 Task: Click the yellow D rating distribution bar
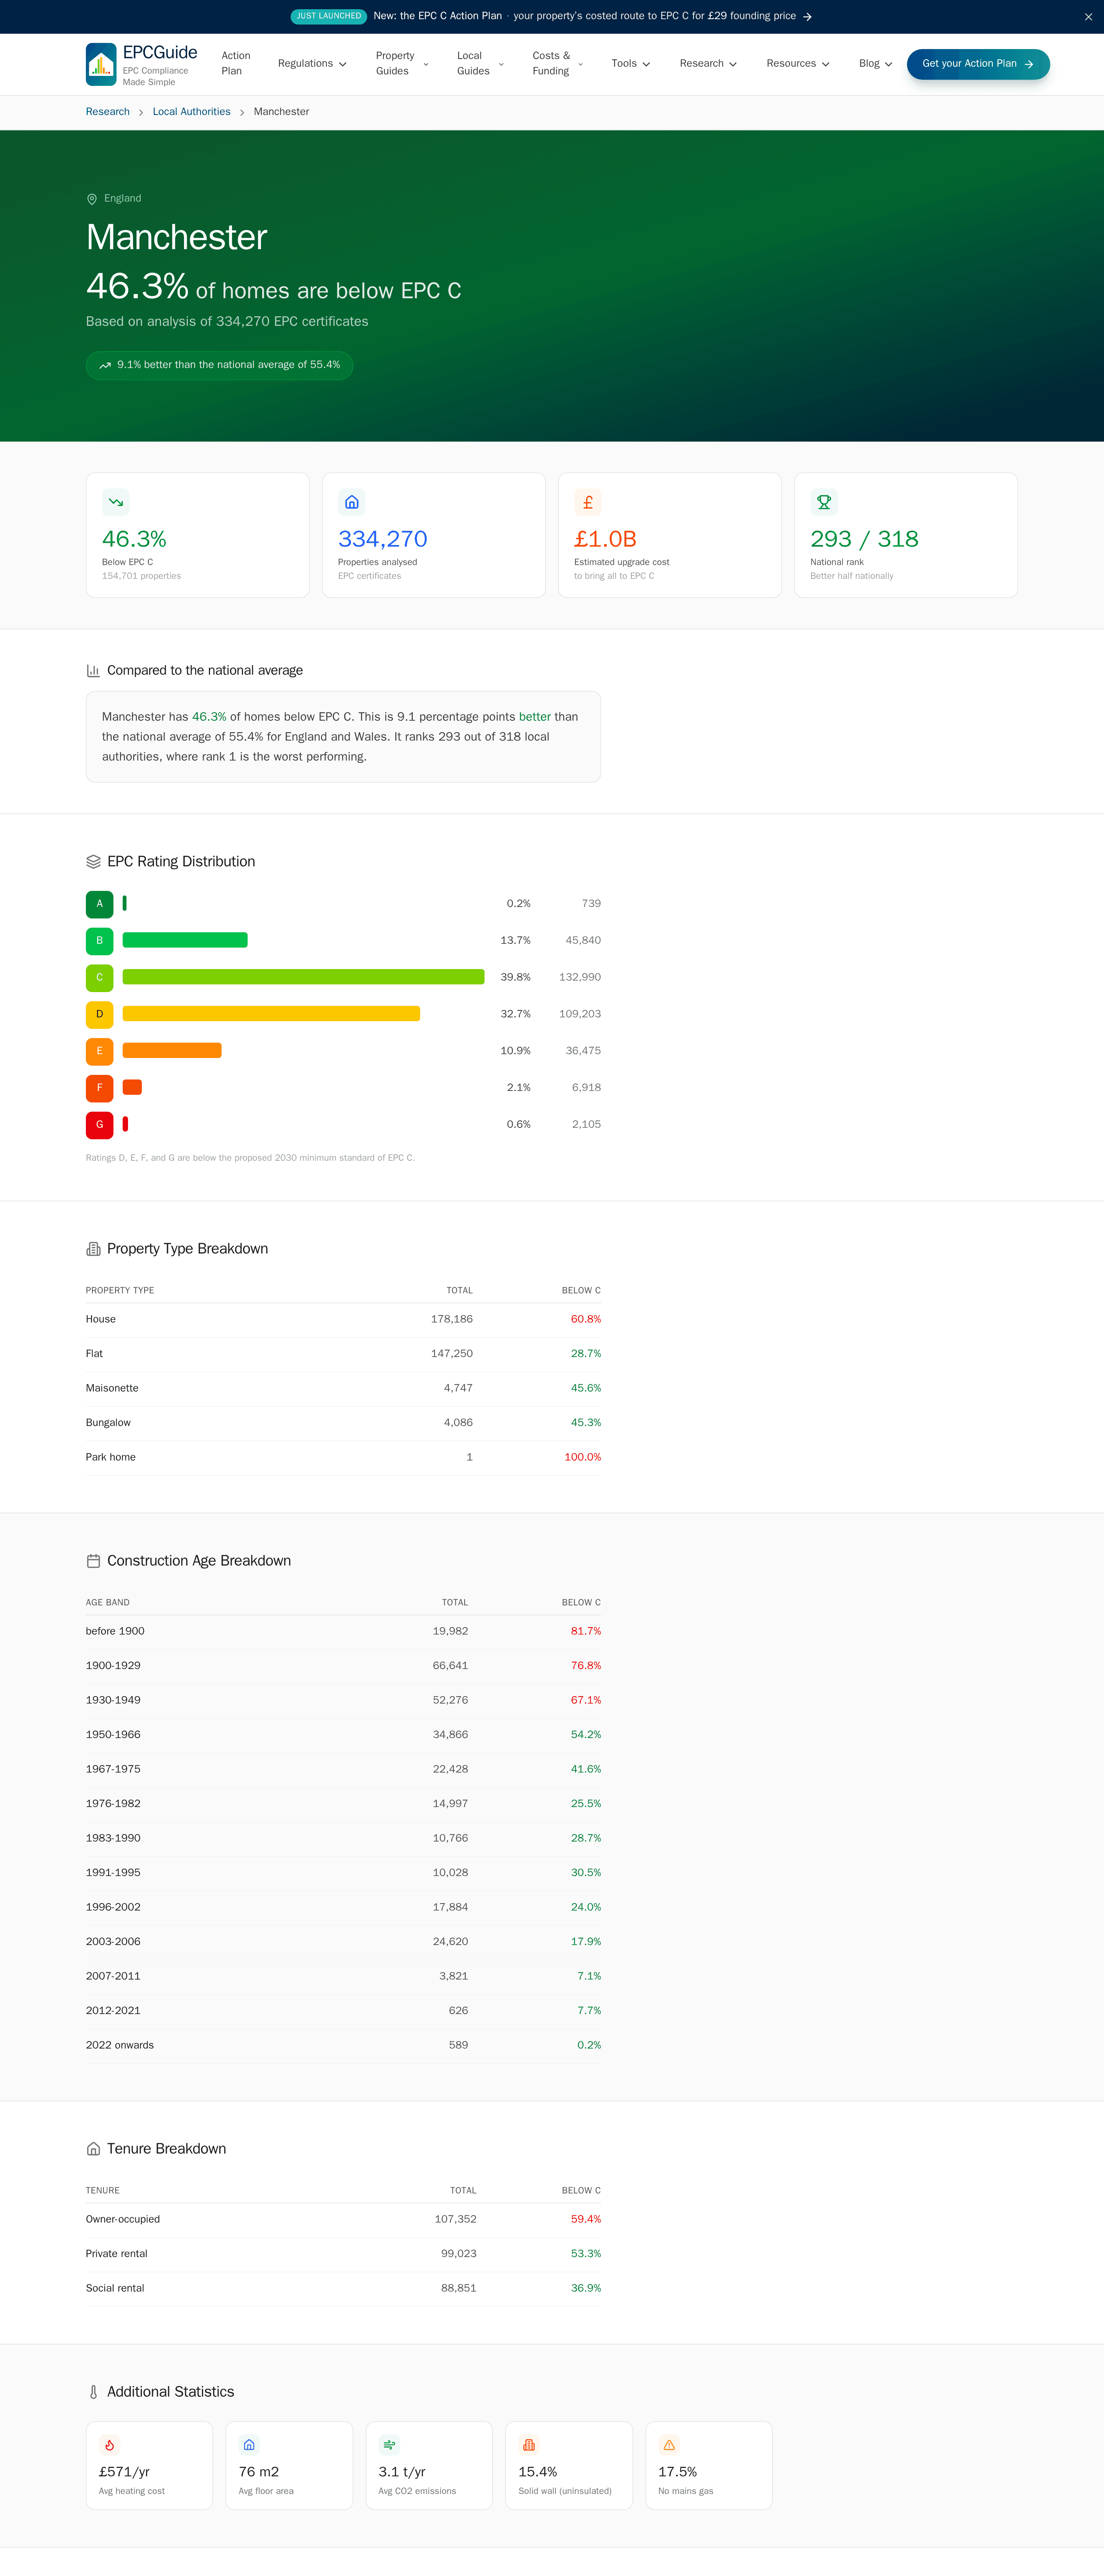(x=271, y=1014)
